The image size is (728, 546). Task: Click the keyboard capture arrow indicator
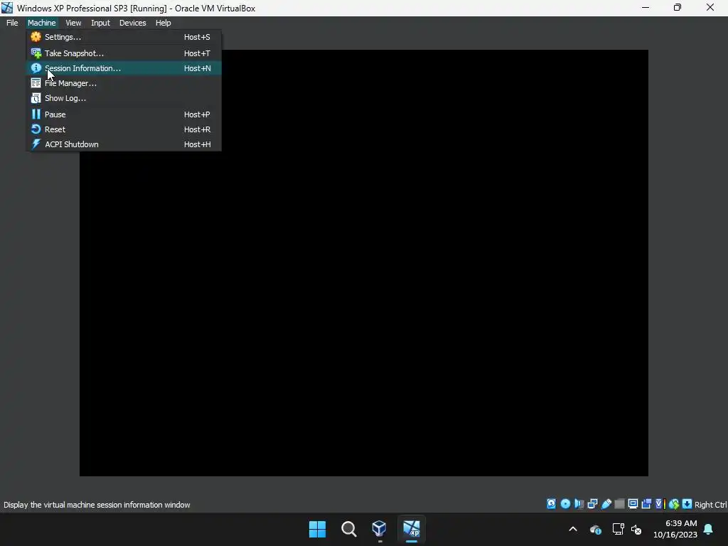coord(687,504)
